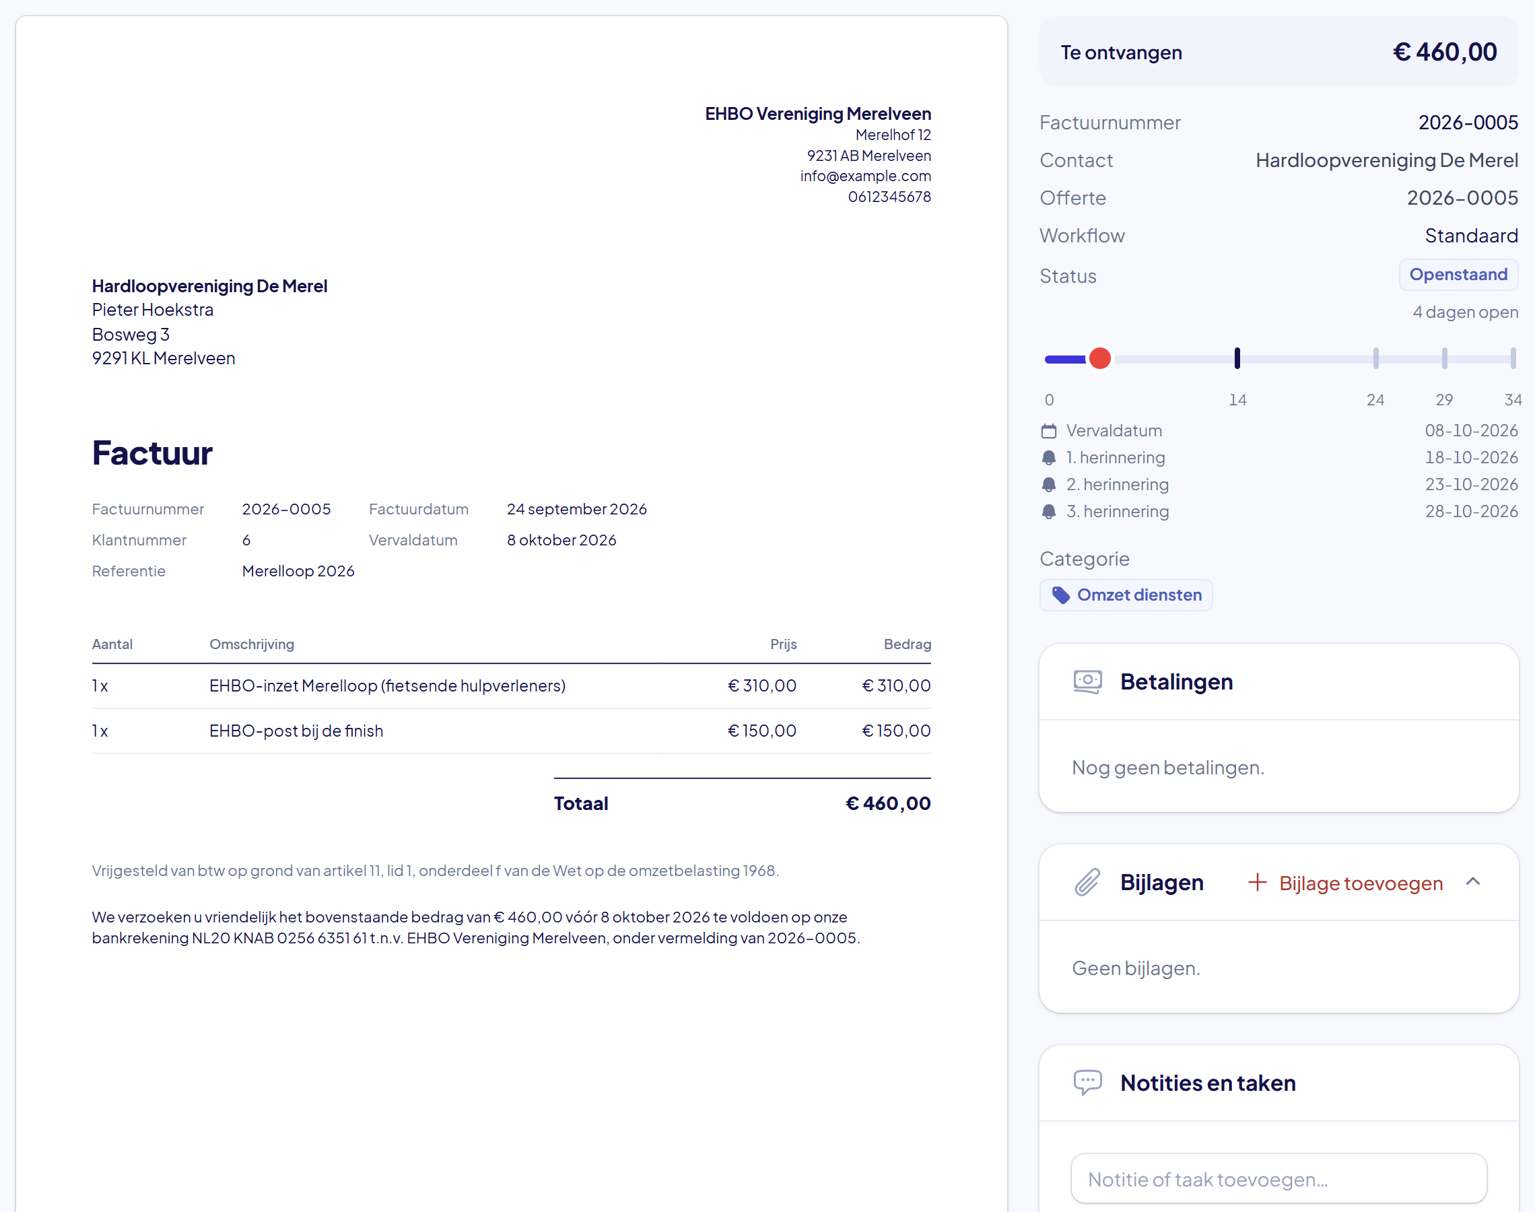Click the Betalingen money icon
The height and width of the screenshot is (1212, 1535).
click(x=1087, y=682)
